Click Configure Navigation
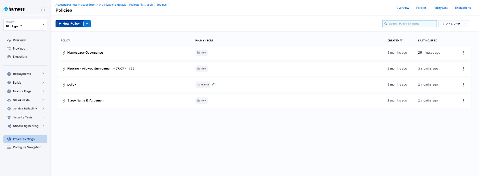 click(27, 147)
